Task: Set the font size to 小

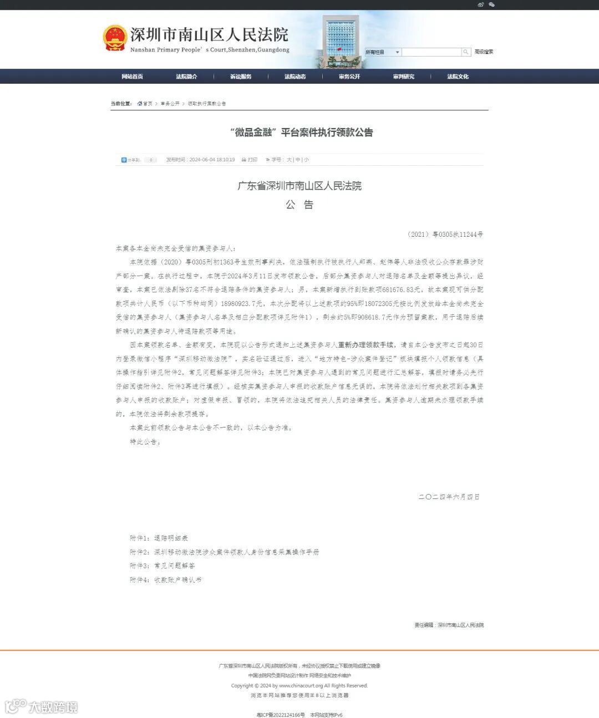Action: click(x=306, y=160)
